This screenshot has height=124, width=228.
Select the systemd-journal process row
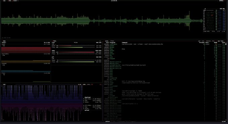(164, 65)
